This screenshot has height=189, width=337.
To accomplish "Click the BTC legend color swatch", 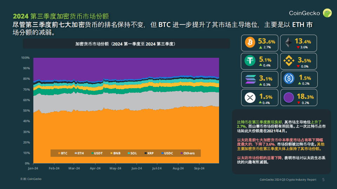I will coord(59,153).
